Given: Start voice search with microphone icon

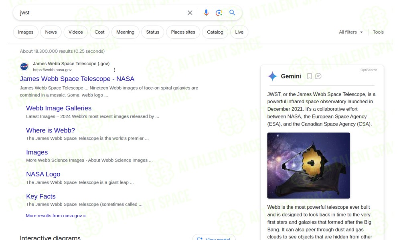Looking at the screenshot, I should point(206,12).
